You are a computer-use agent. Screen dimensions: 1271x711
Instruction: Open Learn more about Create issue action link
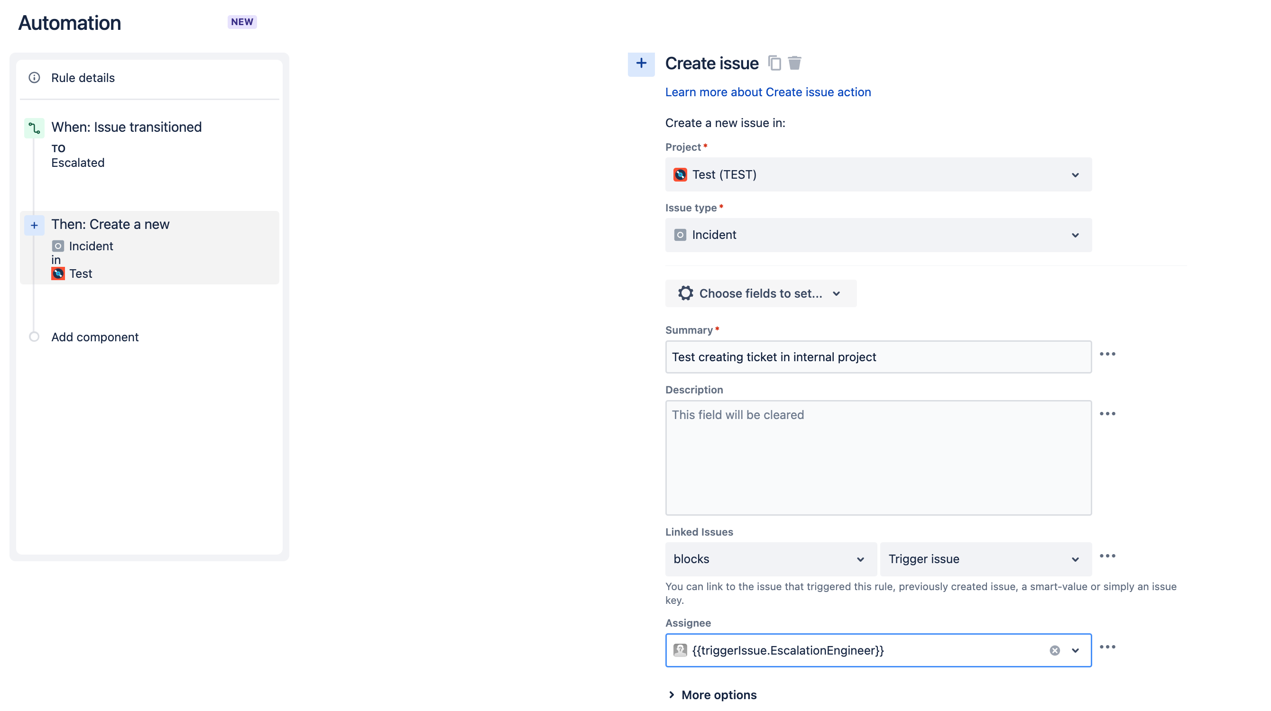pyautogui.click(x=768, y=92)
